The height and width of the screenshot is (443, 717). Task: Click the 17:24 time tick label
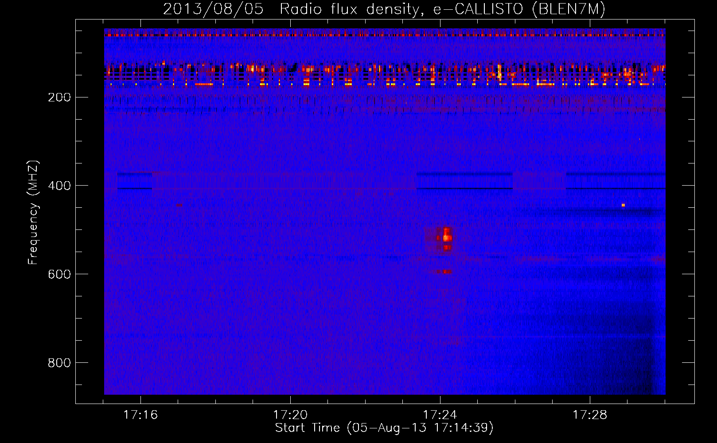(x=440, y=415)
